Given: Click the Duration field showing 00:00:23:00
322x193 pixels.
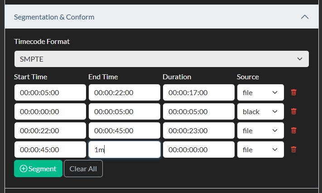Looking at the screenshot, I should pos(198,130).
